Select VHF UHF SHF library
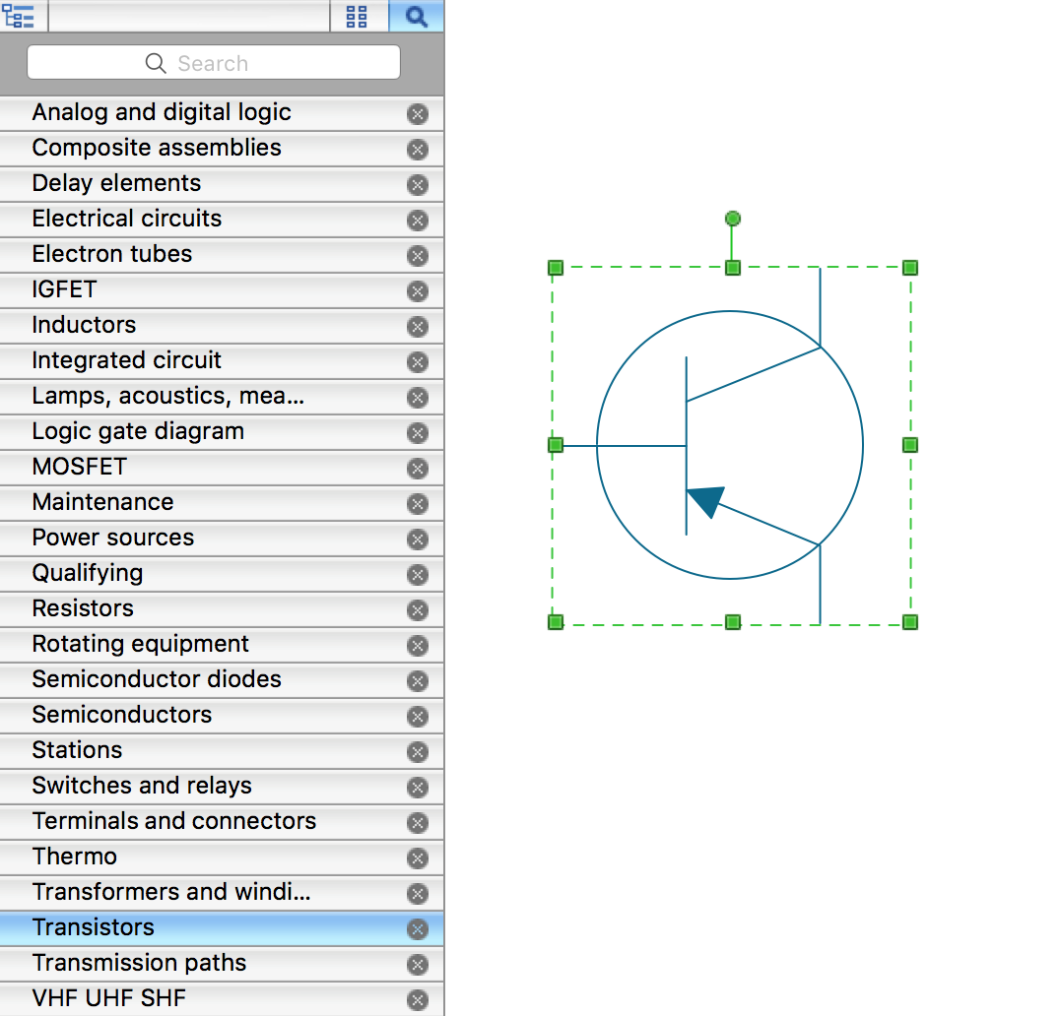Screen dimensions: 1060x1016 pos(222,1000)
